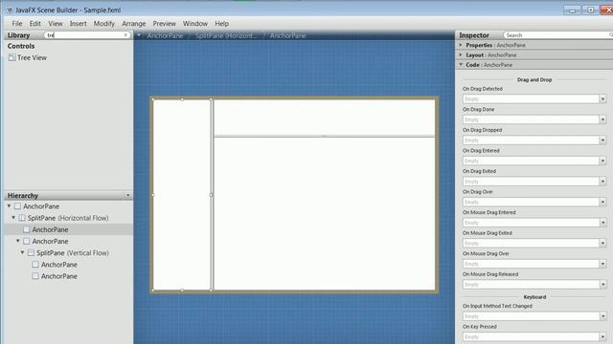
Task: Click the vertical SplitPane node icon
Action: pos(31,253)
